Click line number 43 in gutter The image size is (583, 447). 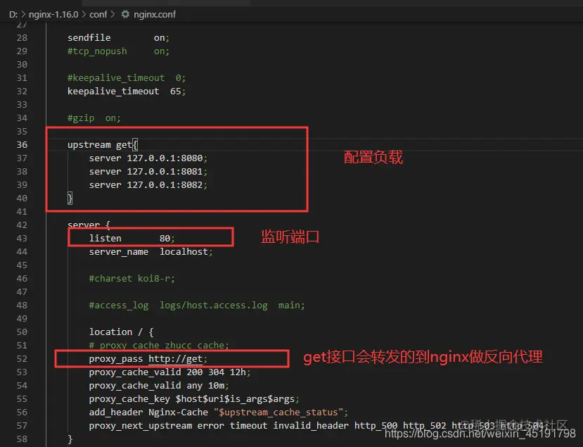coord(22,238)
